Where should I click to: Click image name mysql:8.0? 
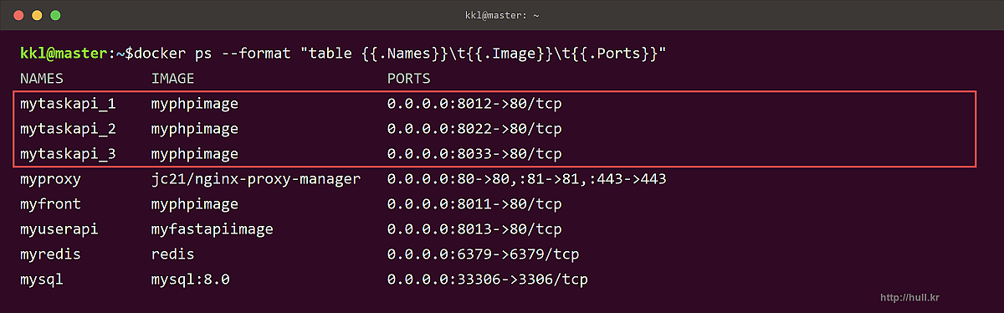point(191,280)
